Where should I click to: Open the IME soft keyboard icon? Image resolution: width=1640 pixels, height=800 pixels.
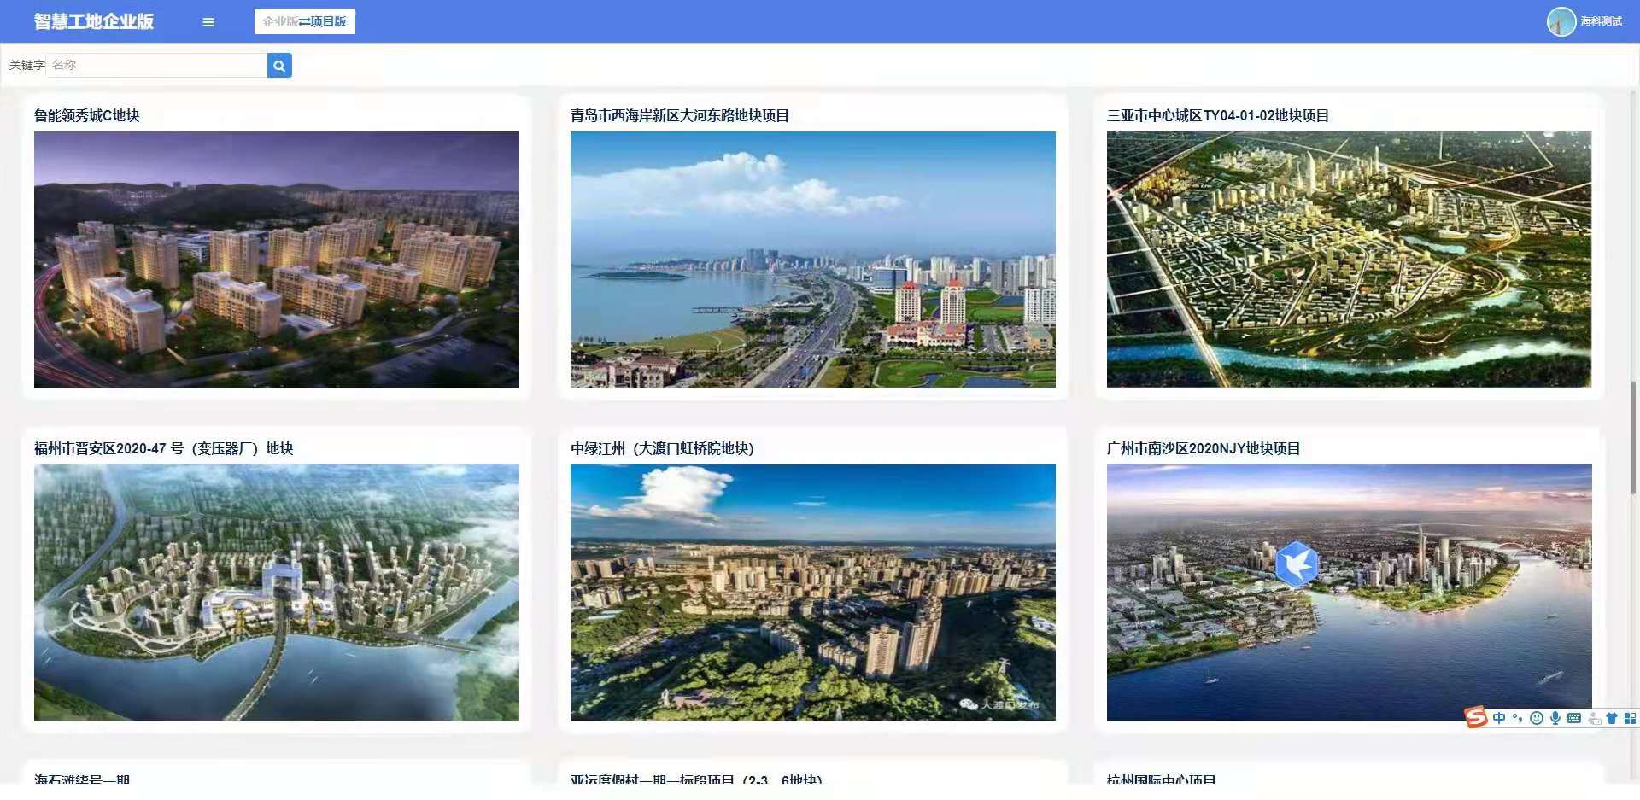(1574, 718)
